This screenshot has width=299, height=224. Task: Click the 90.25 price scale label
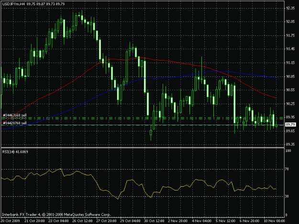coord(290,104)
